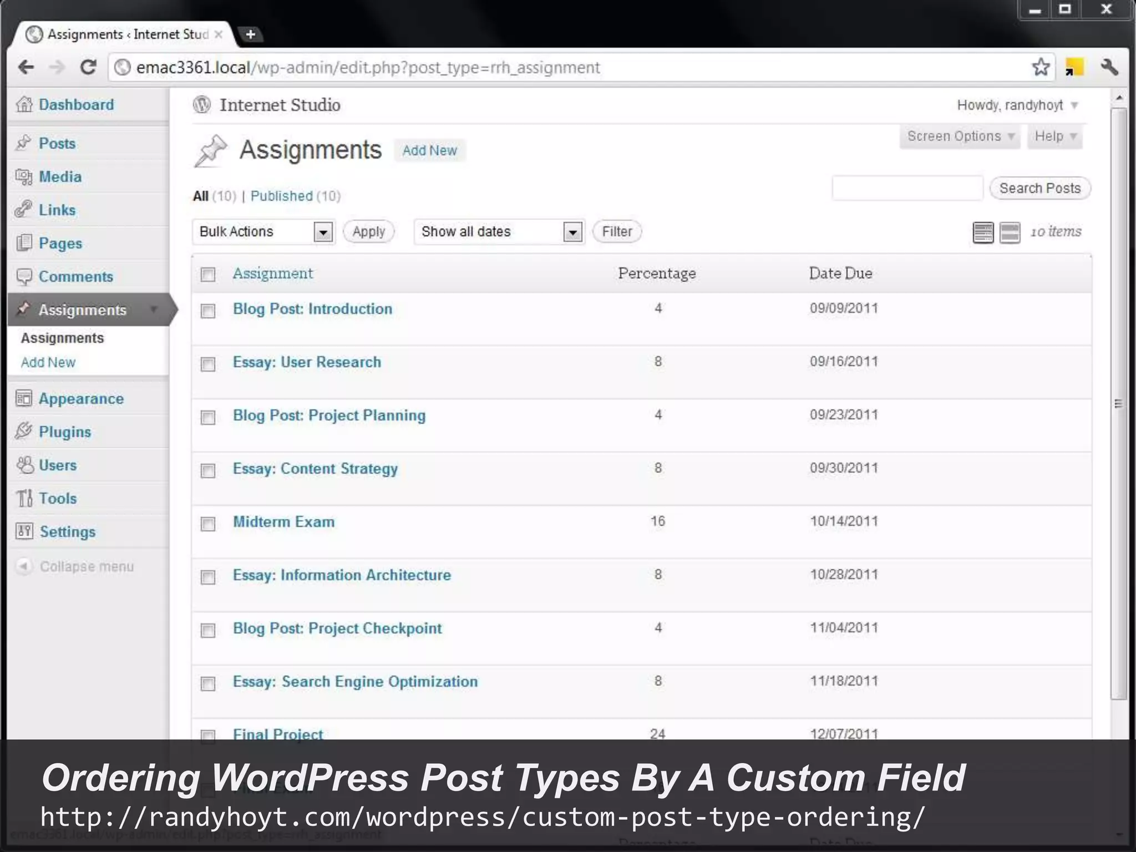Expand Screen Options panel
Screen dimensions: 1136x852
[960, 136]
